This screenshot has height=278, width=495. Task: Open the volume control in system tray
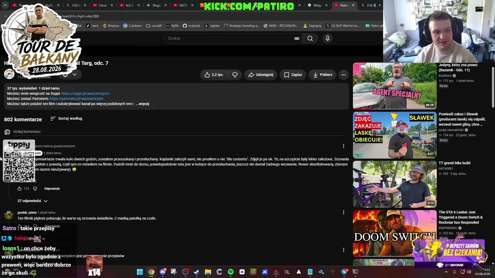(469, 272)
